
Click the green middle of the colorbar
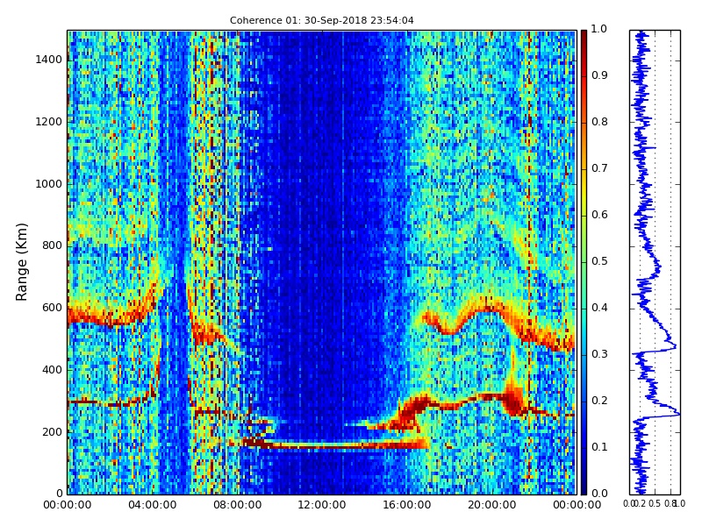pyautogui.click(x=584, y=262)
